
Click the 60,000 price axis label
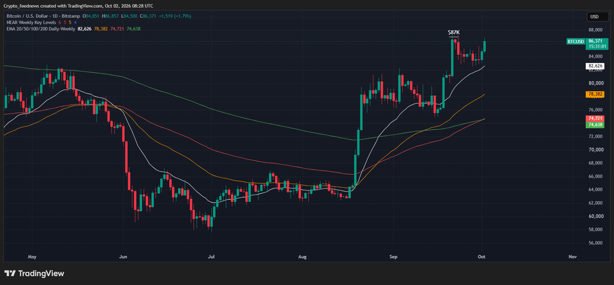pos(595,217)
